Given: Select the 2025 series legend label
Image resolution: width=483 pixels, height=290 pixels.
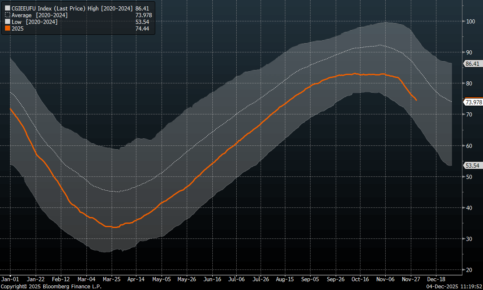Looking at the screenshot, I should click(x=18, y=28).
